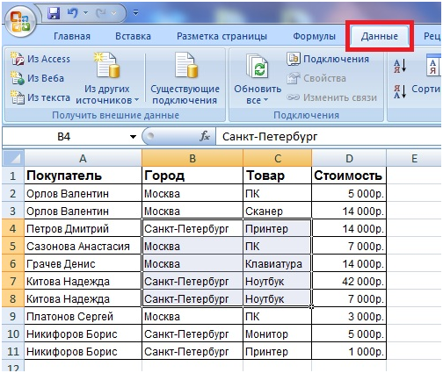
Task: Select row 11 header
Action: [13, 351]
